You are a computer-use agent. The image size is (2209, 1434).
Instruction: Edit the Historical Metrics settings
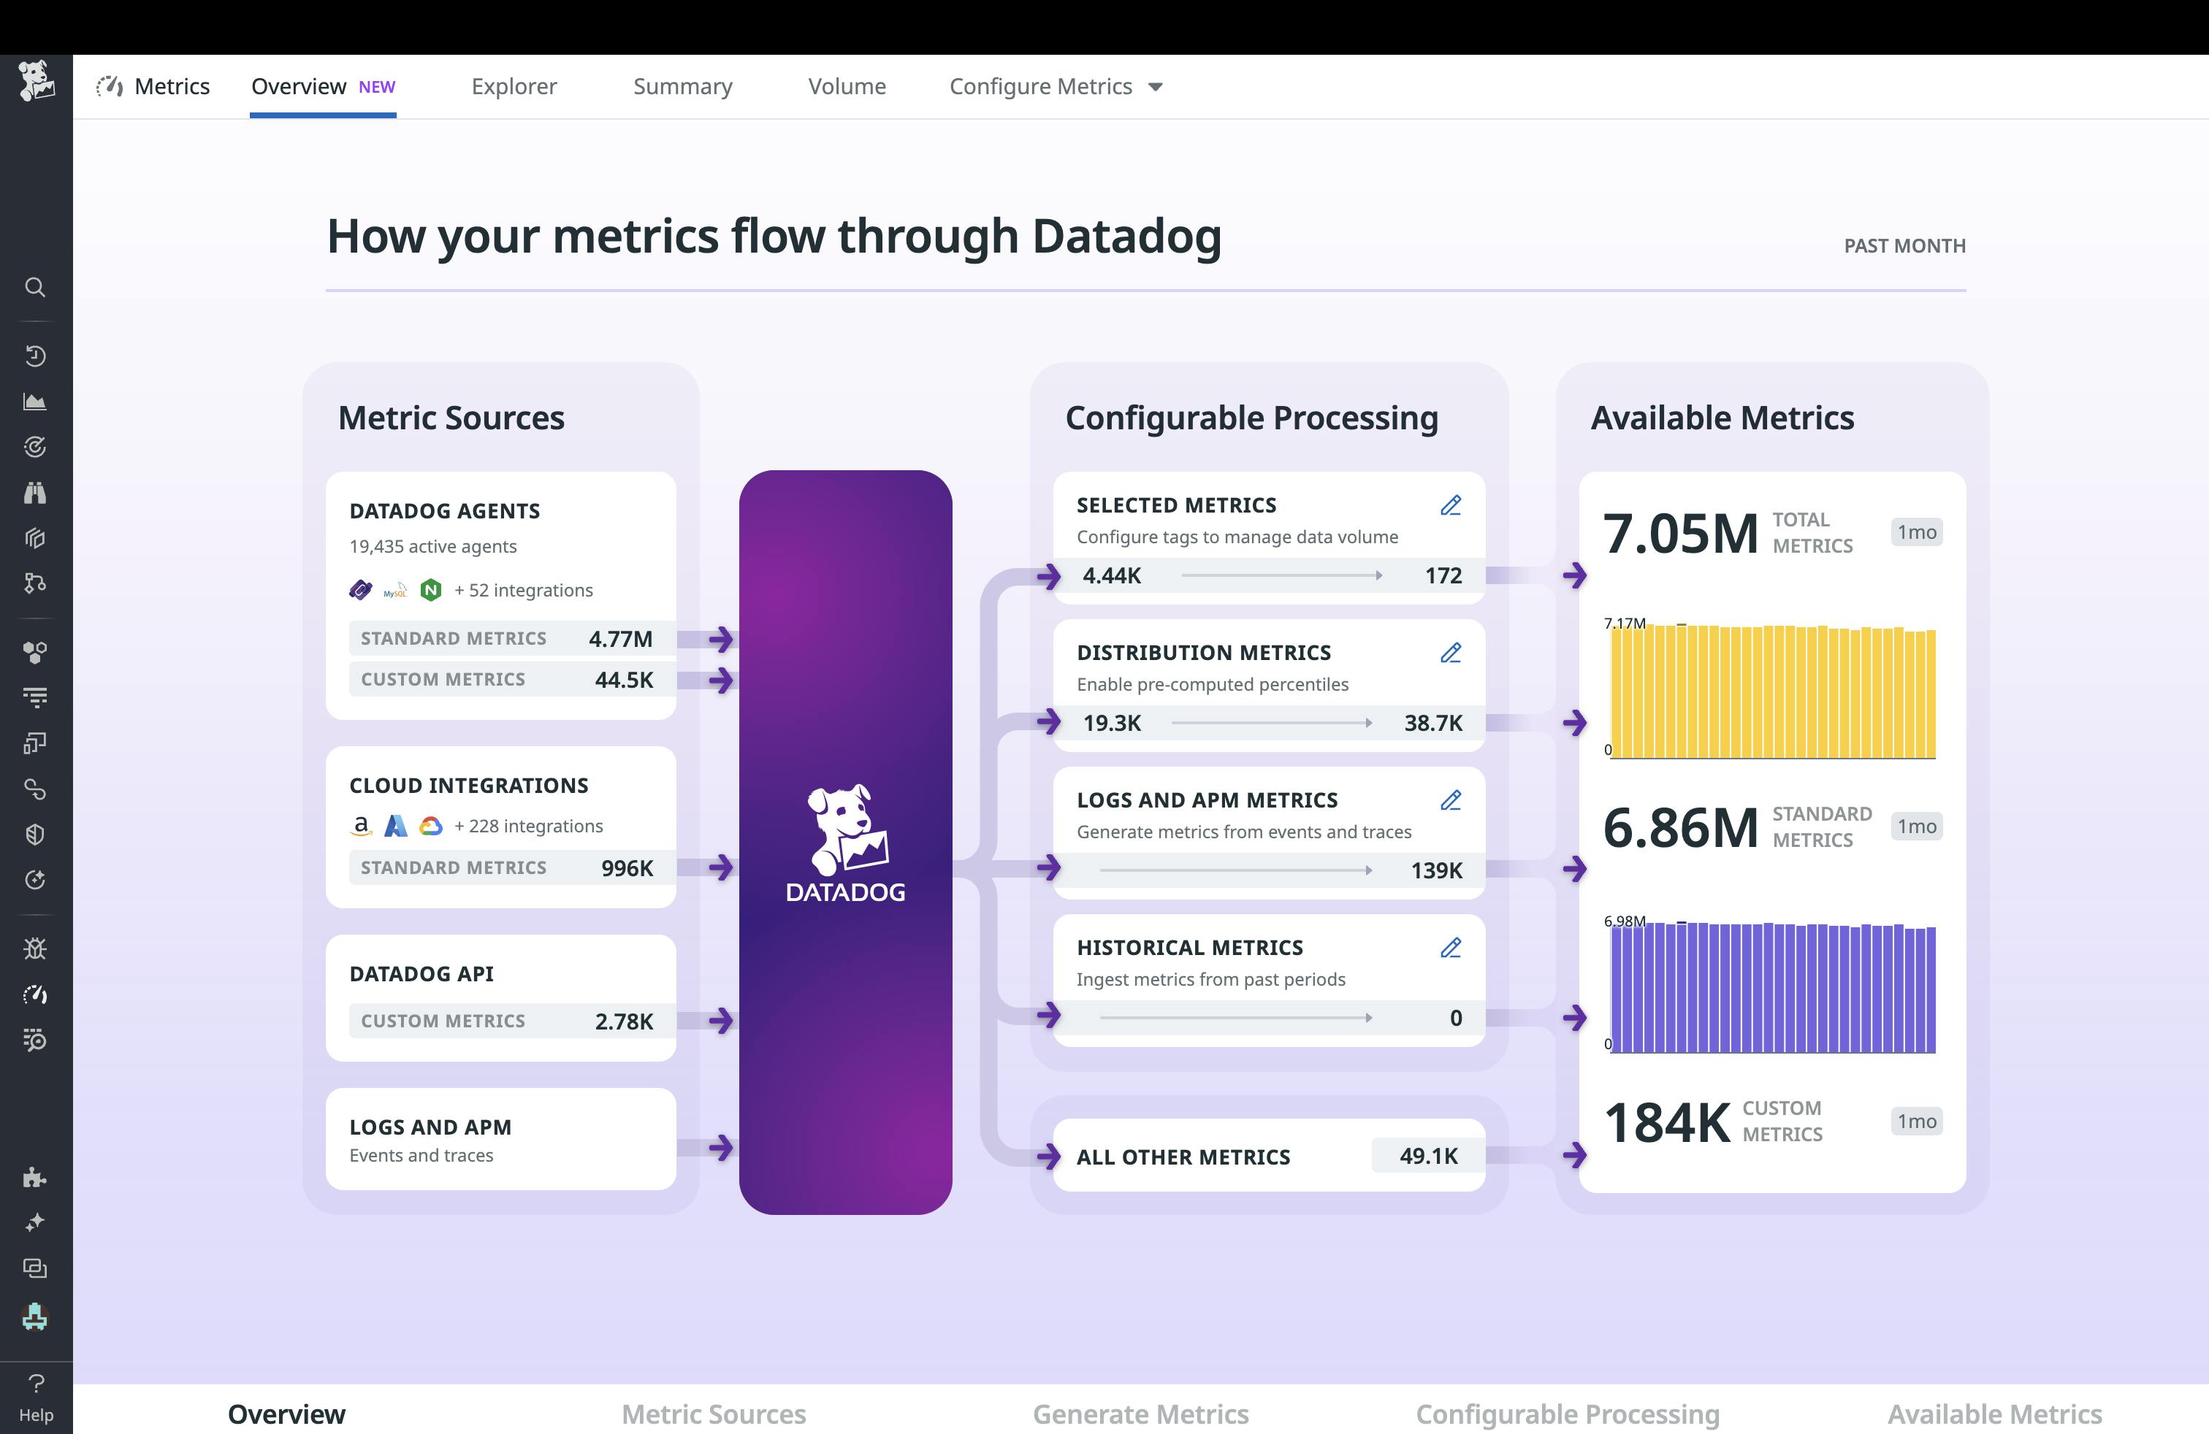[x=1451, y=948]
